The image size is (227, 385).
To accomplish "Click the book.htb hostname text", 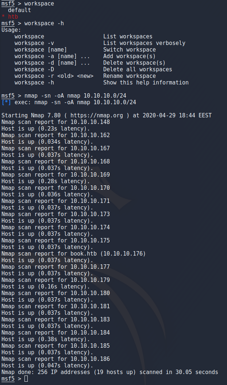I will (84, 254).
